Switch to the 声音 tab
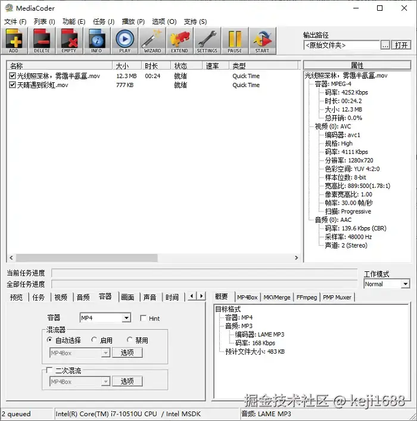This screenshot has width=417, height=421. 150,297
